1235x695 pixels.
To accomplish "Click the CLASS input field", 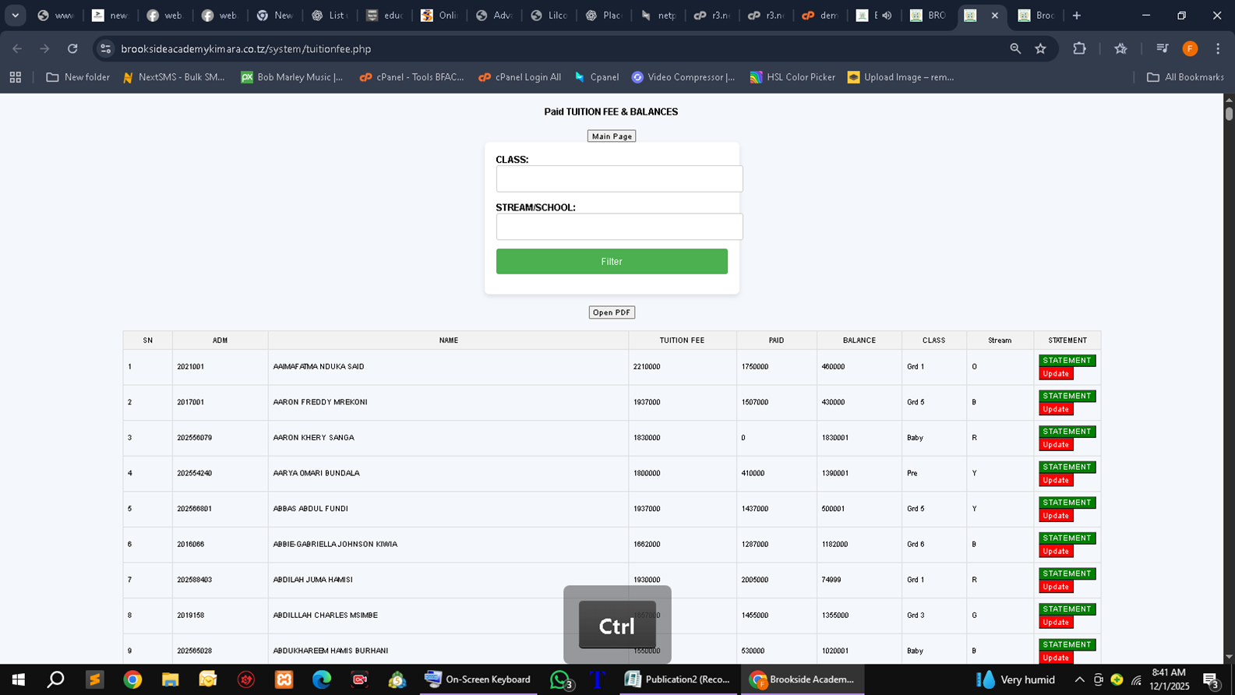I will tap(619, 178).
